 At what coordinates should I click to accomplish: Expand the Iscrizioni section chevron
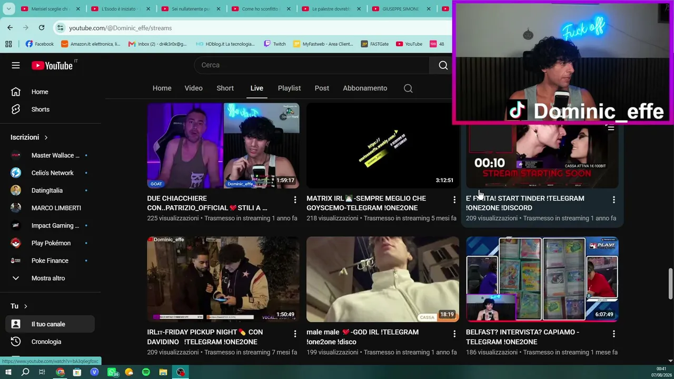click(x=46, y=137)
